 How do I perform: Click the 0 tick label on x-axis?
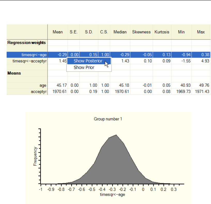(x=143, y=189)
